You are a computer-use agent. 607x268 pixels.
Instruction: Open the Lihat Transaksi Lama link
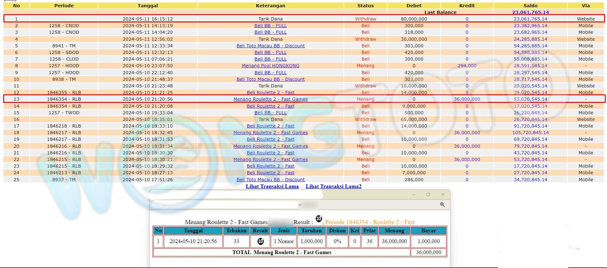click(272, 186)
